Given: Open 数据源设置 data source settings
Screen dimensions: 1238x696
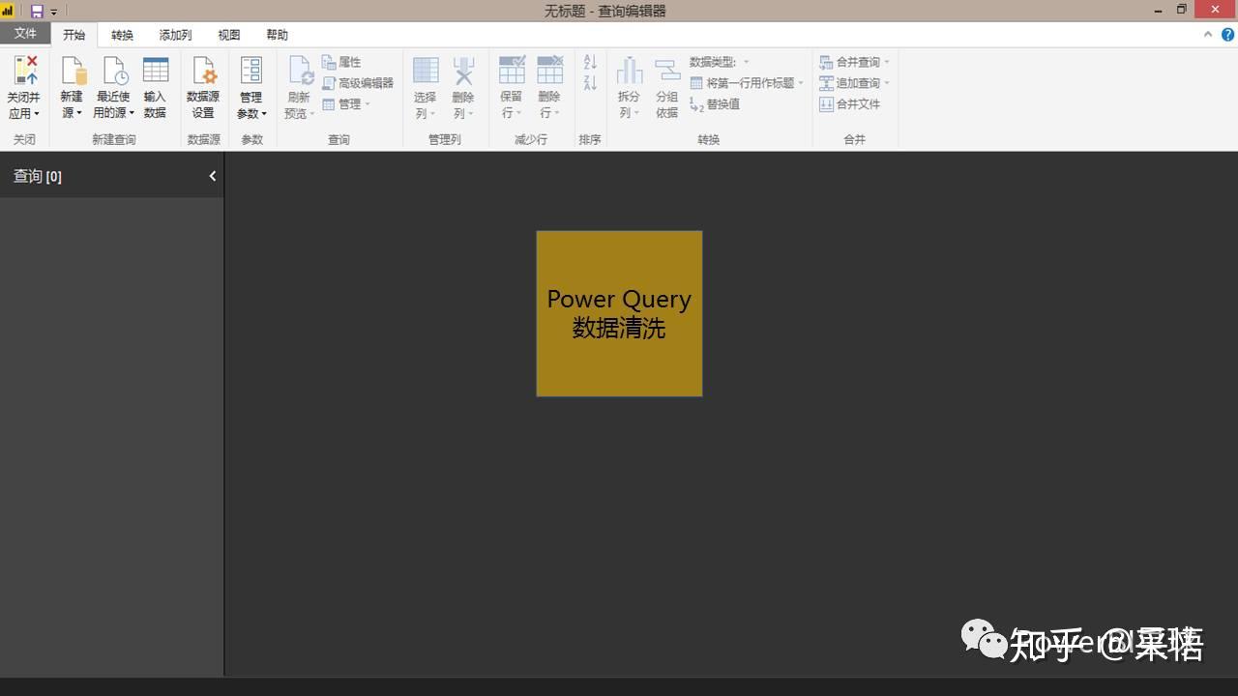Looking at the screenshot, I should (x=203, y=87).
